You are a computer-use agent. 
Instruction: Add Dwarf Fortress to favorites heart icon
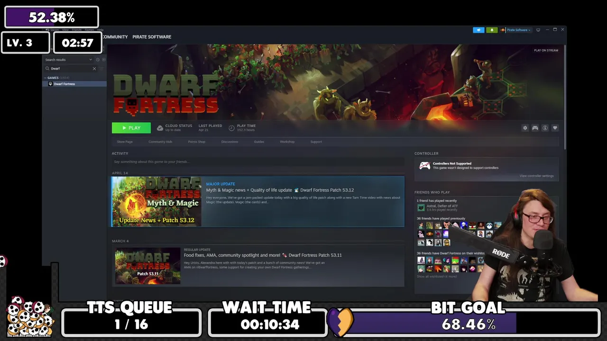(x=555, y=128)
